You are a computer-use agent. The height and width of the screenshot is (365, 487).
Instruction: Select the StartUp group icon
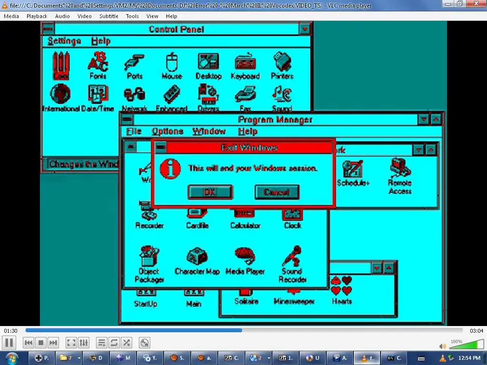pyautogui.click(x=146, y=298)
